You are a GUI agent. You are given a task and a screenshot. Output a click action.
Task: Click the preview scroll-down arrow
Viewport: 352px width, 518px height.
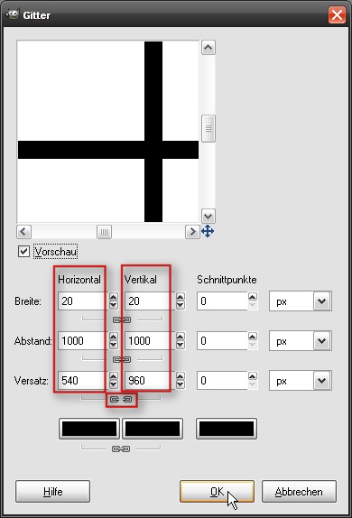click(208, 217)
